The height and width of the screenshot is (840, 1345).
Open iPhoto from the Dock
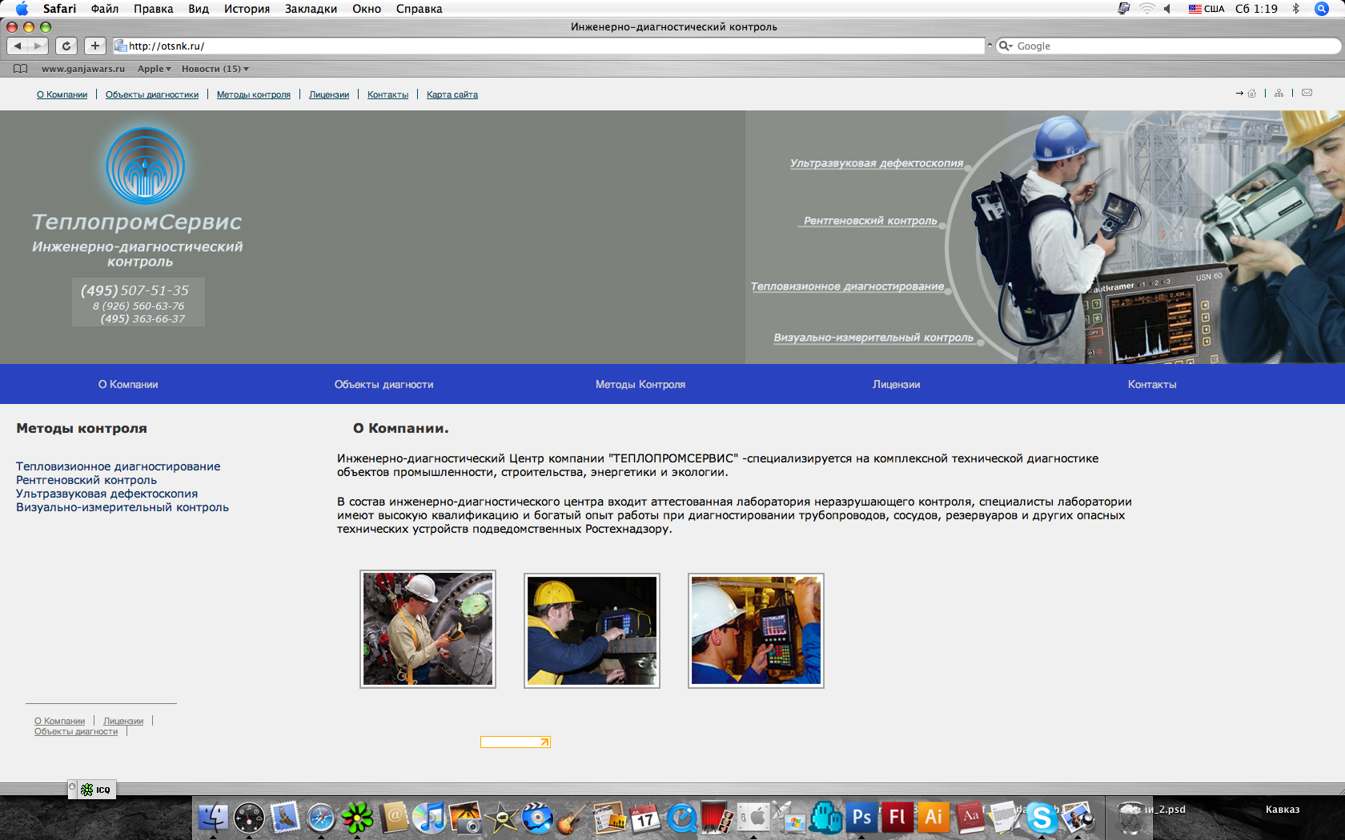(x=466, y=818)
